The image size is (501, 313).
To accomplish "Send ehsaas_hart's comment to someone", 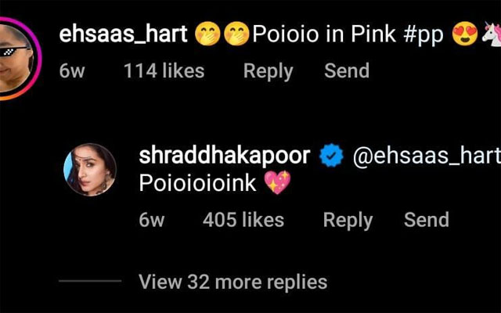I will click(347, 70).
